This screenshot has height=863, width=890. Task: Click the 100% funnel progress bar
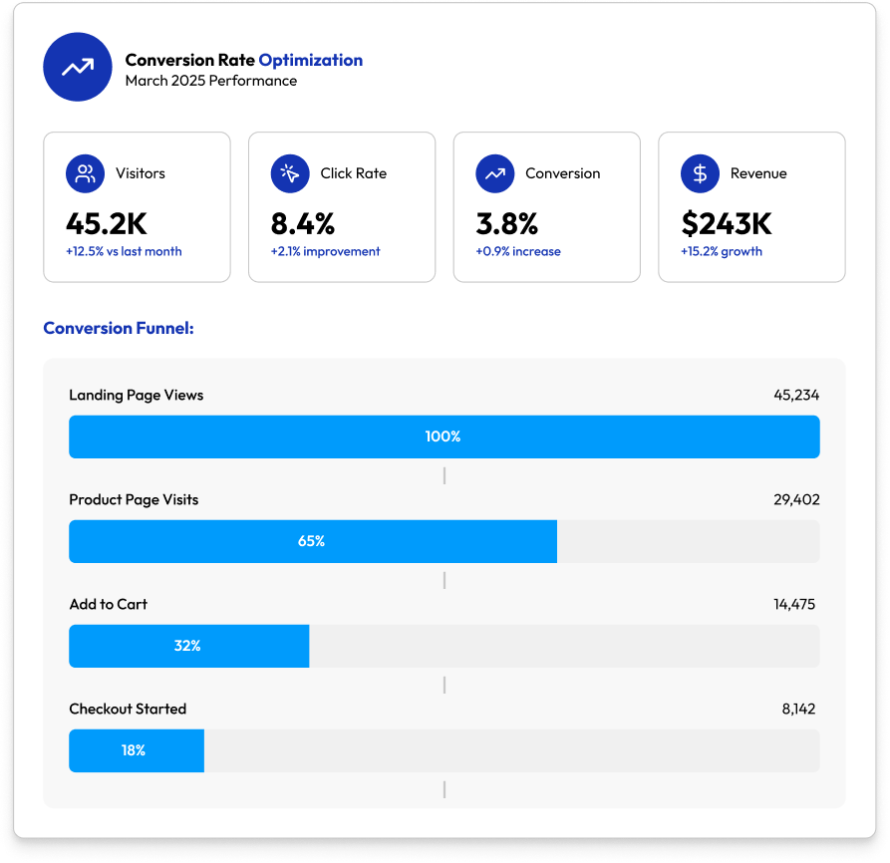tap(444, 436)
